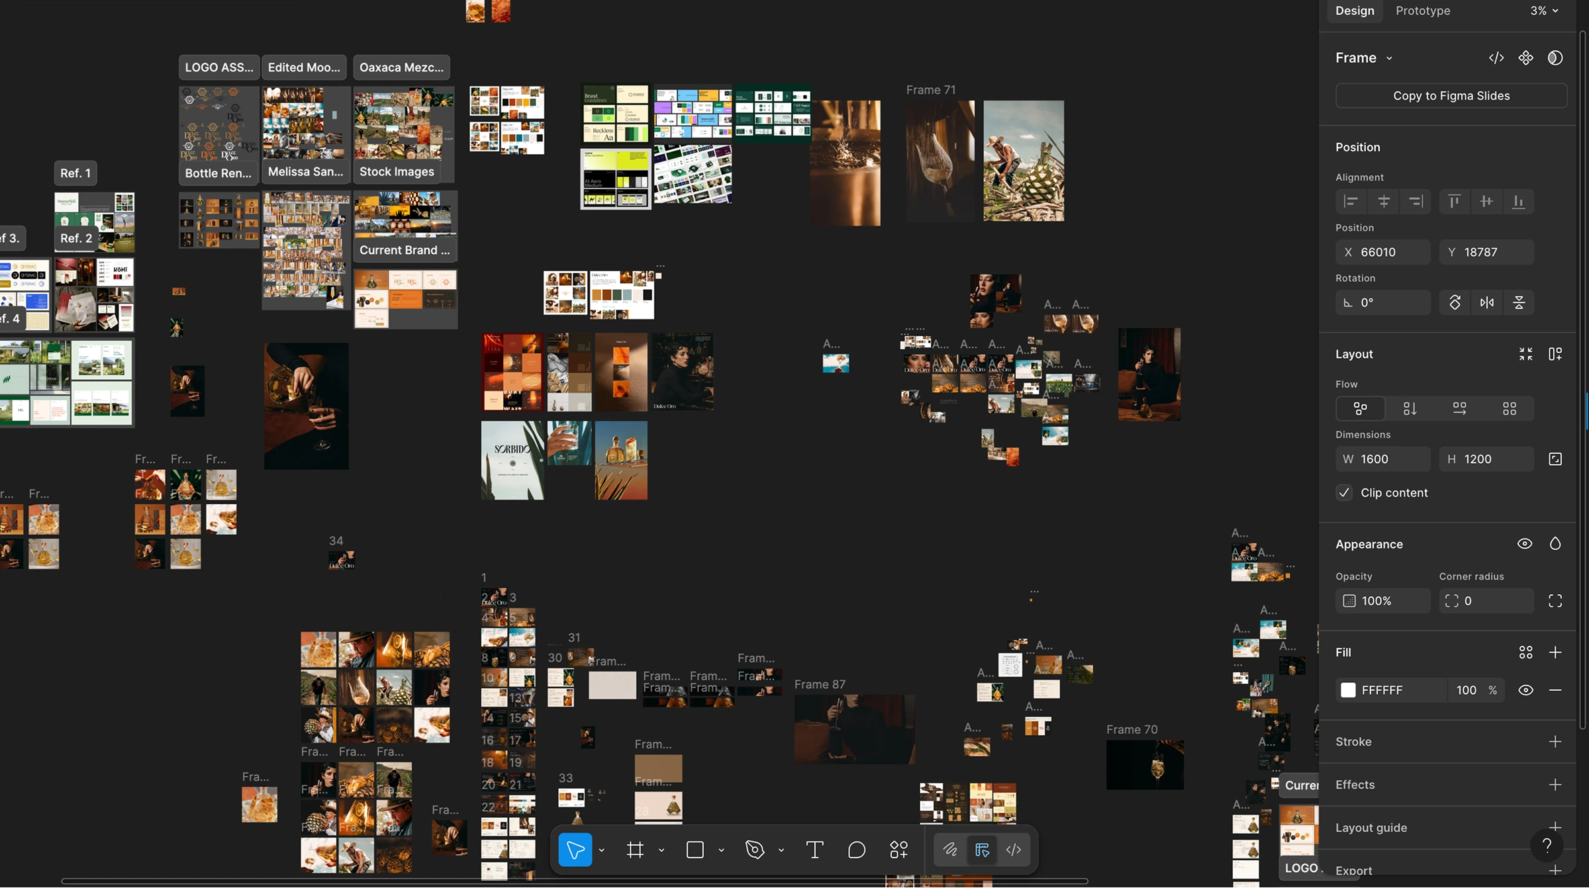Toggle layer visibility in Appearance section
1589x888 pixels.
[x=1524, y=544]
